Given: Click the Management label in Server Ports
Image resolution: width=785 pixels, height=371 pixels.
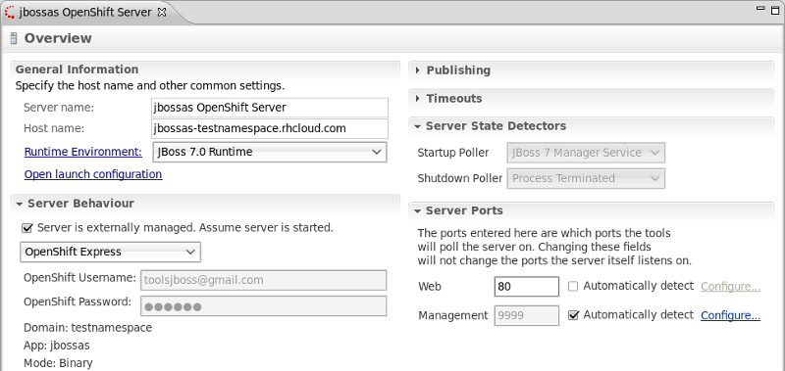Looking at the screenshot, I should (453, 315).
